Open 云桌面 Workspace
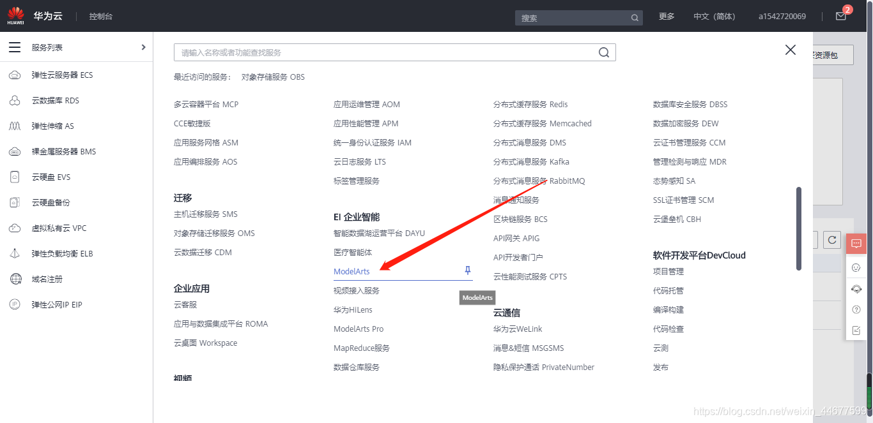 coord(205,343)
